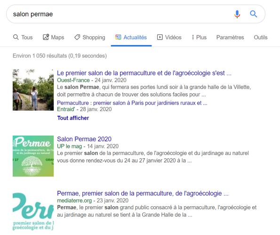This screenshot has width=280, height=235.
Task: Click the garden walkers thumbnail image
Action: 33,90
